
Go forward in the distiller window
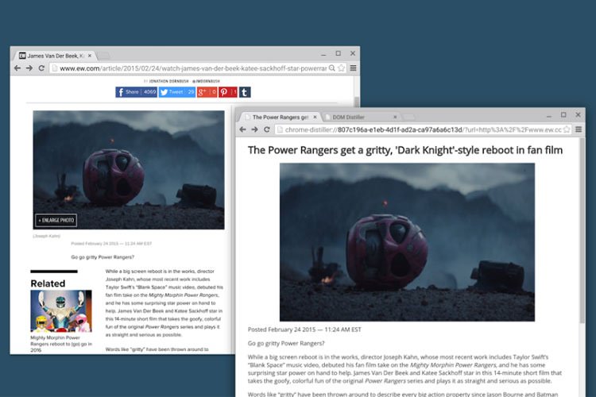pos(254,129)
